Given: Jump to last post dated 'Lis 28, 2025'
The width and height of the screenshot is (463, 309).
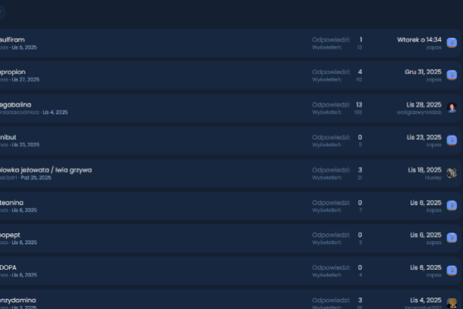Looking at the screenshot, I should pos(424,104).
